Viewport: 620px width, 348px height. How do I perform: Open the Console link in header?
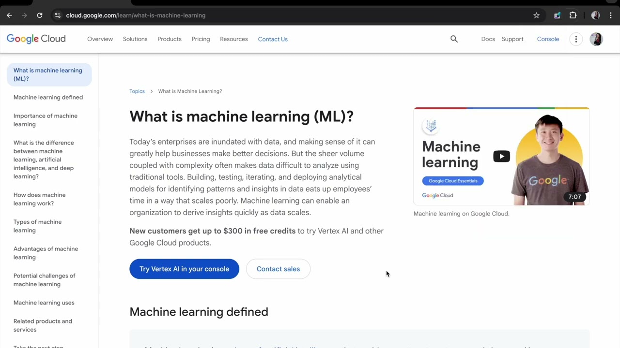click(x=548, y=39)
